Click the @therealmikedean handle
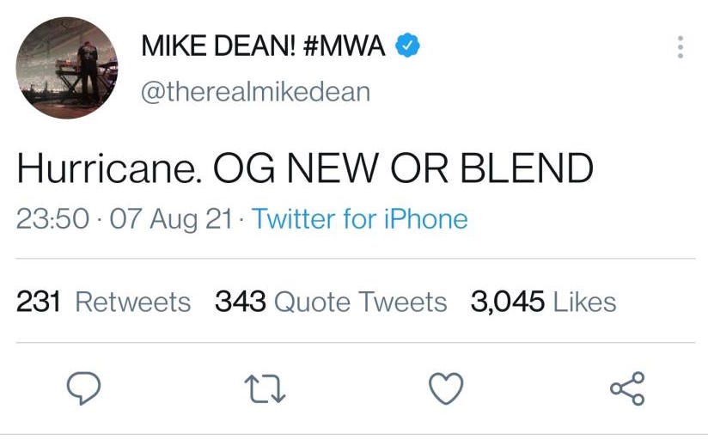708x440 pixels. [x=255, y=91]
